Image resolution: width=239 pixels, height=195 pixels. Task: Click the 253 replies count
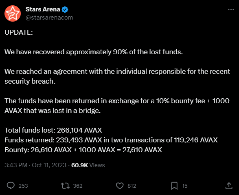point(23,186)
